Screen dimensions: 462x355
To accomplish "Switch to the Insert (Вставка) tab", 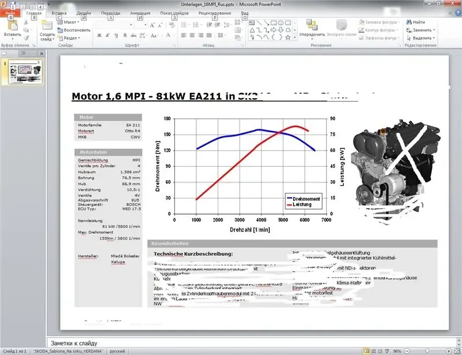I will click(x=59, y=13).
